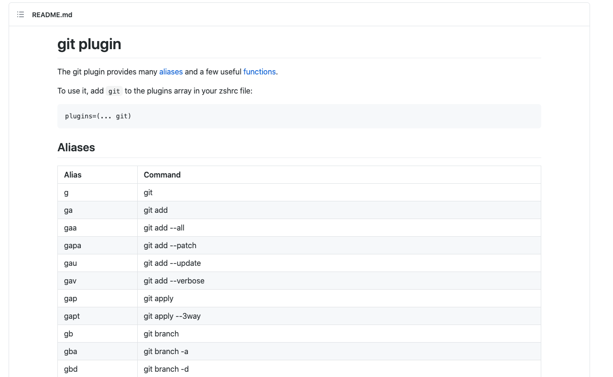Click the 'git apply --3way' command cell
The height and width of the screenshot is (377, 613).
point(339,316)
